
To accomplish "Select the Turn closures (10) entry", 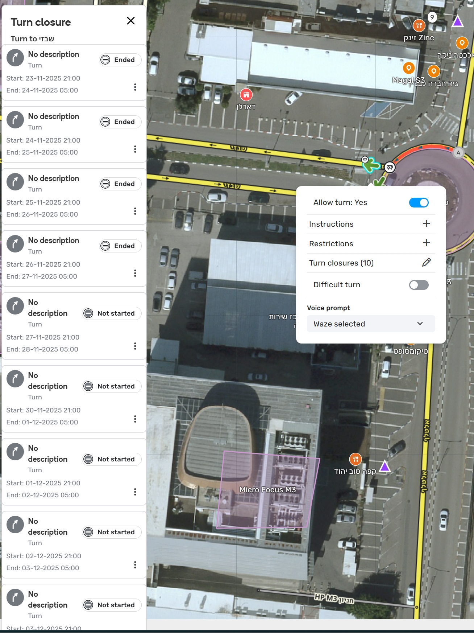I will [341, 263].
